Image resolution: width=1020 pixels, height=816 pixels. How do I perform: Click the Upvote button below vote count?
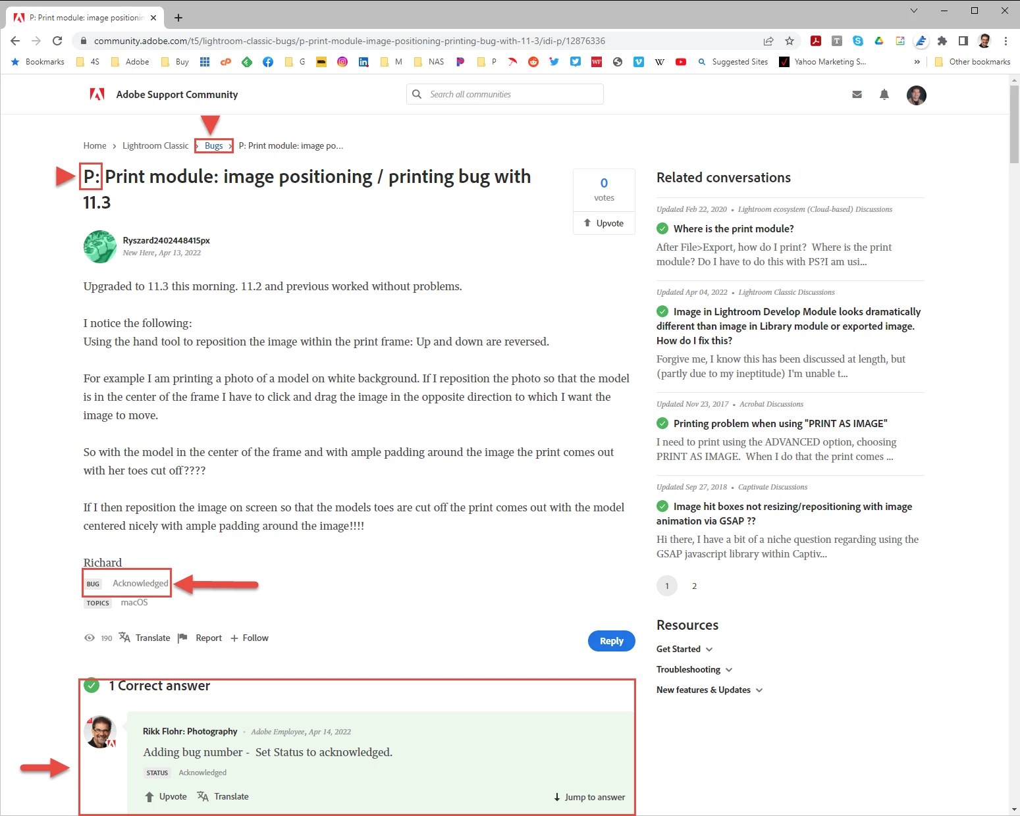coord(604,223)
